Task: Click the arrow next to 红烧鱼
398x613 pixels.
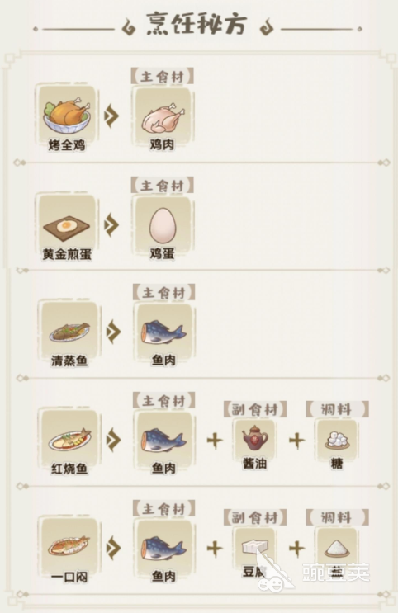Action: coord(113,440)
